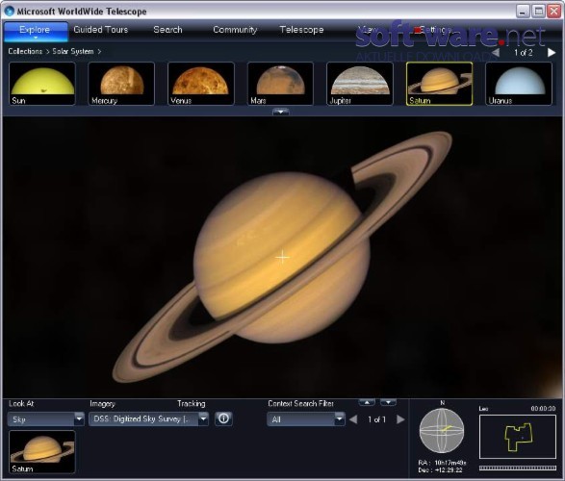Open the Context Search Filter dropdown

click(306, 419)
